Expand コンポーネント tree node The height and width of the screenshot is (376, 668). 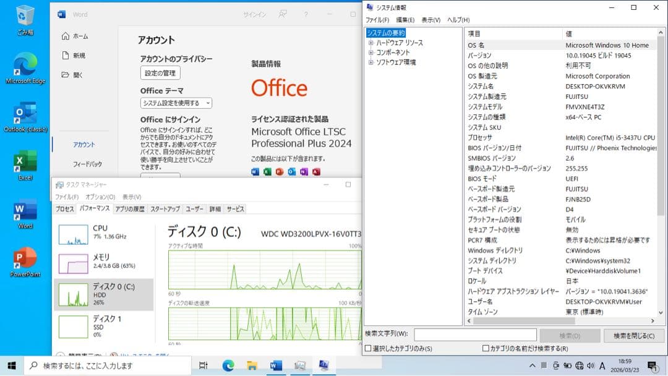(x=370, y=53)
